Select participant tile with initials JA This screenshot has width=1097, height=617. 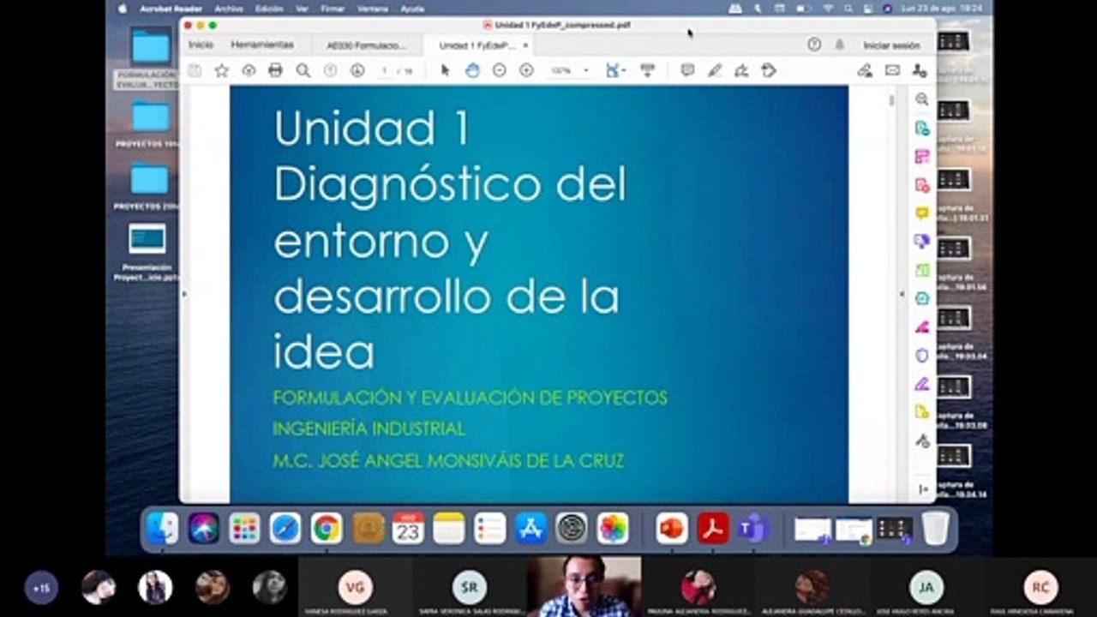point(926,588)
